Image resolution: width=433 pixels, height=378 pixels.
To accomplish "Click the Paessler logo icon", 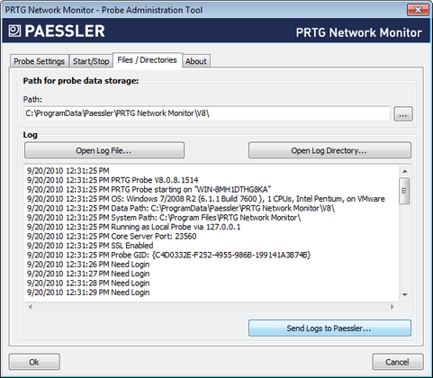I will coord(14,31).
